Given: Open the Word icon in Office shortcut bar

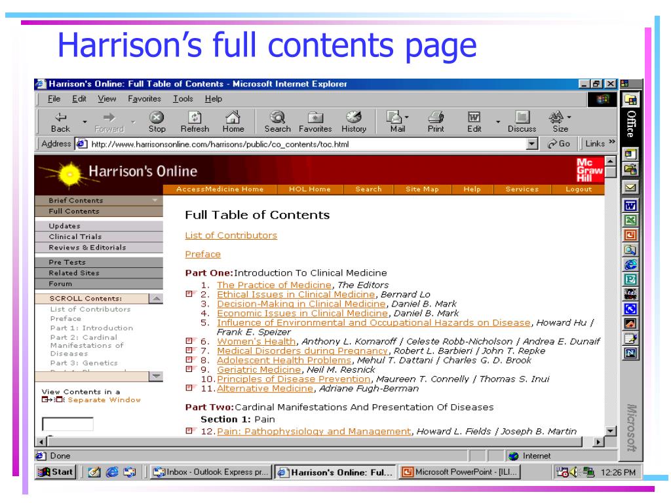Looking at the screenshot, I should pos(630,206).
